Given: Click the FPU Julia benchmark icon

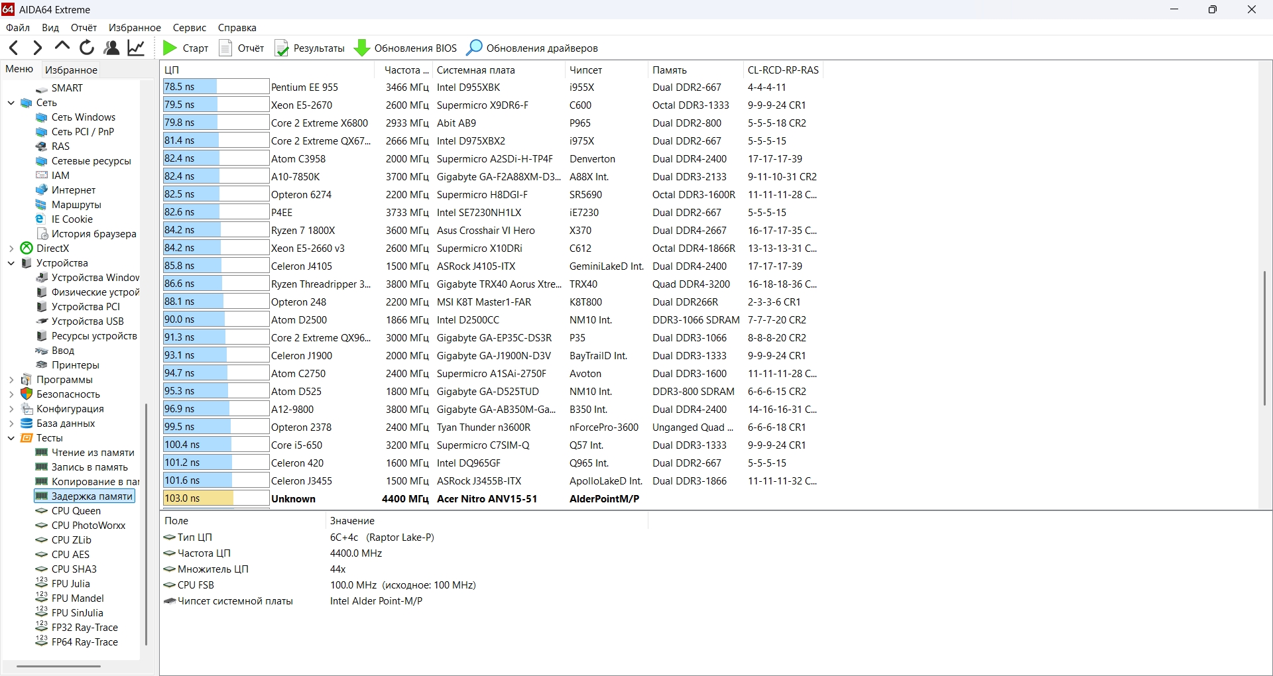Looking at the screenshot, I should (x=42, y=584).
